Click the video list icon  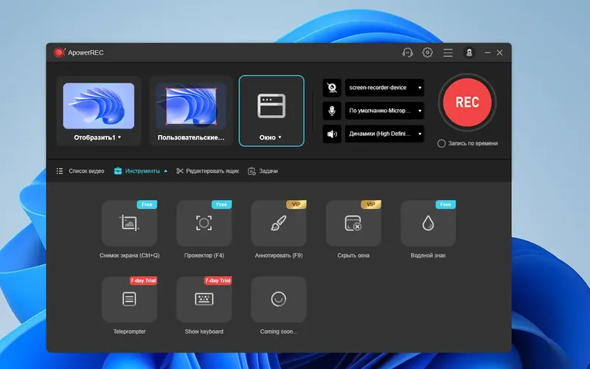click(x=60, y=171)
